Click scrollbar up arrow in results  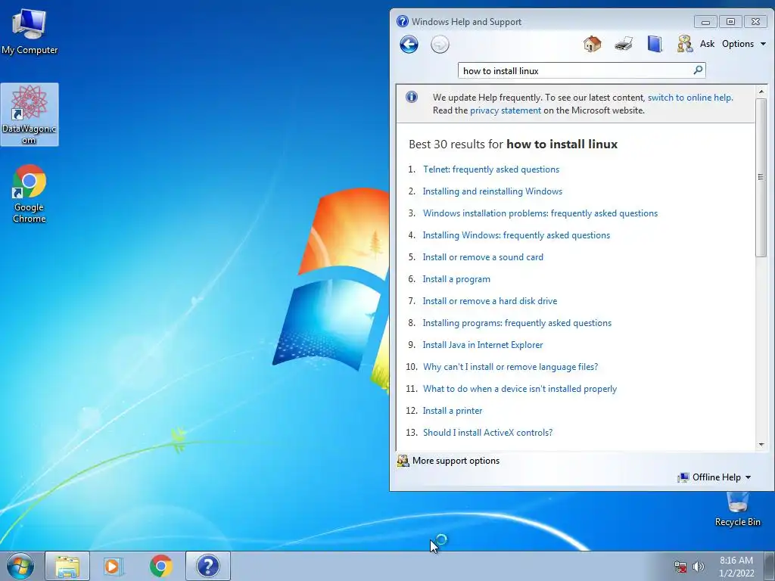[761, 92]
